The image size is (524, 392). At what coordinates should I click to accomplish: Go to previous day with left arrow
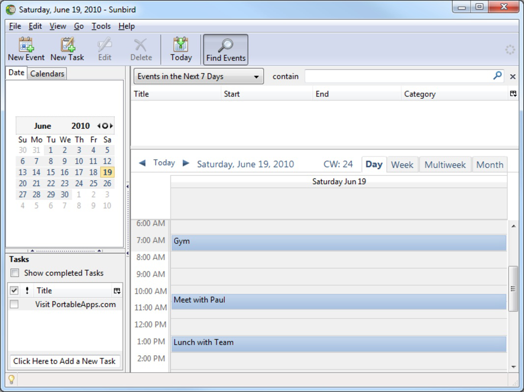[x=142, y=163]
